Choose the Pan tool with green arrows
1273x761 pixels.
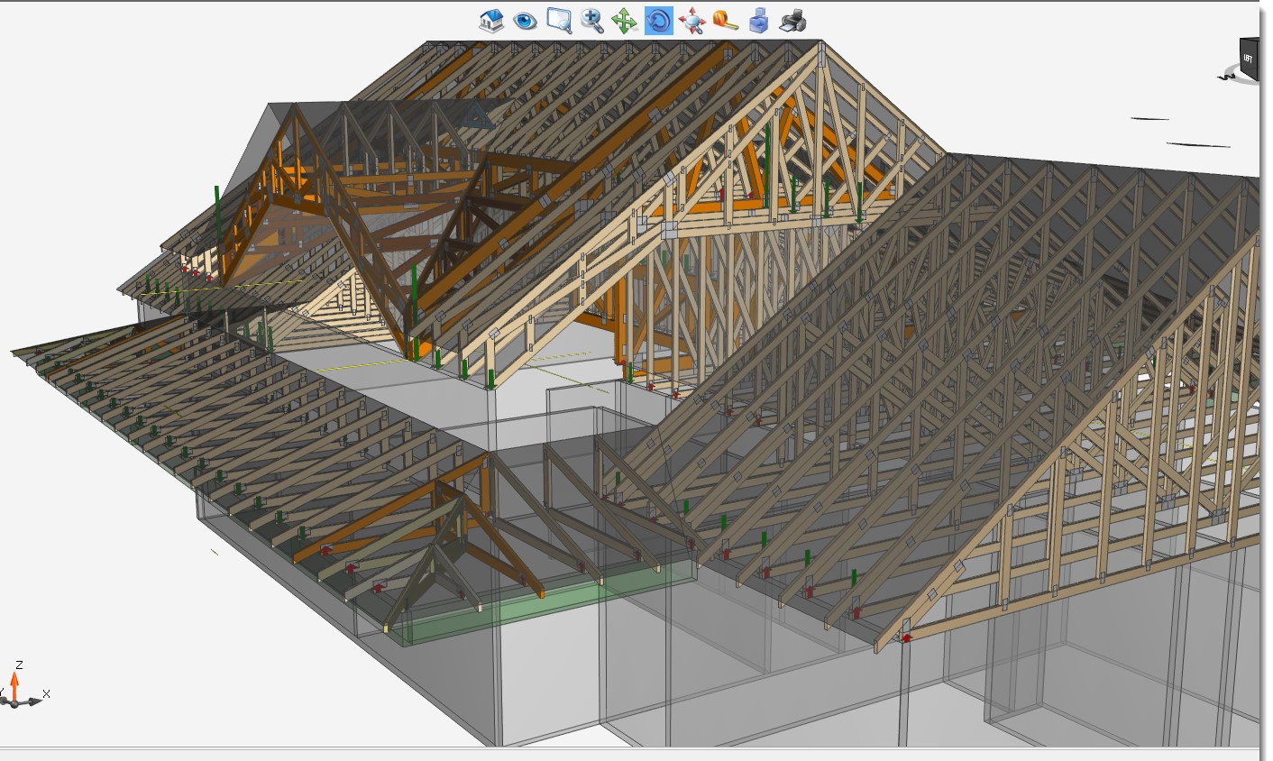point(625,20)
